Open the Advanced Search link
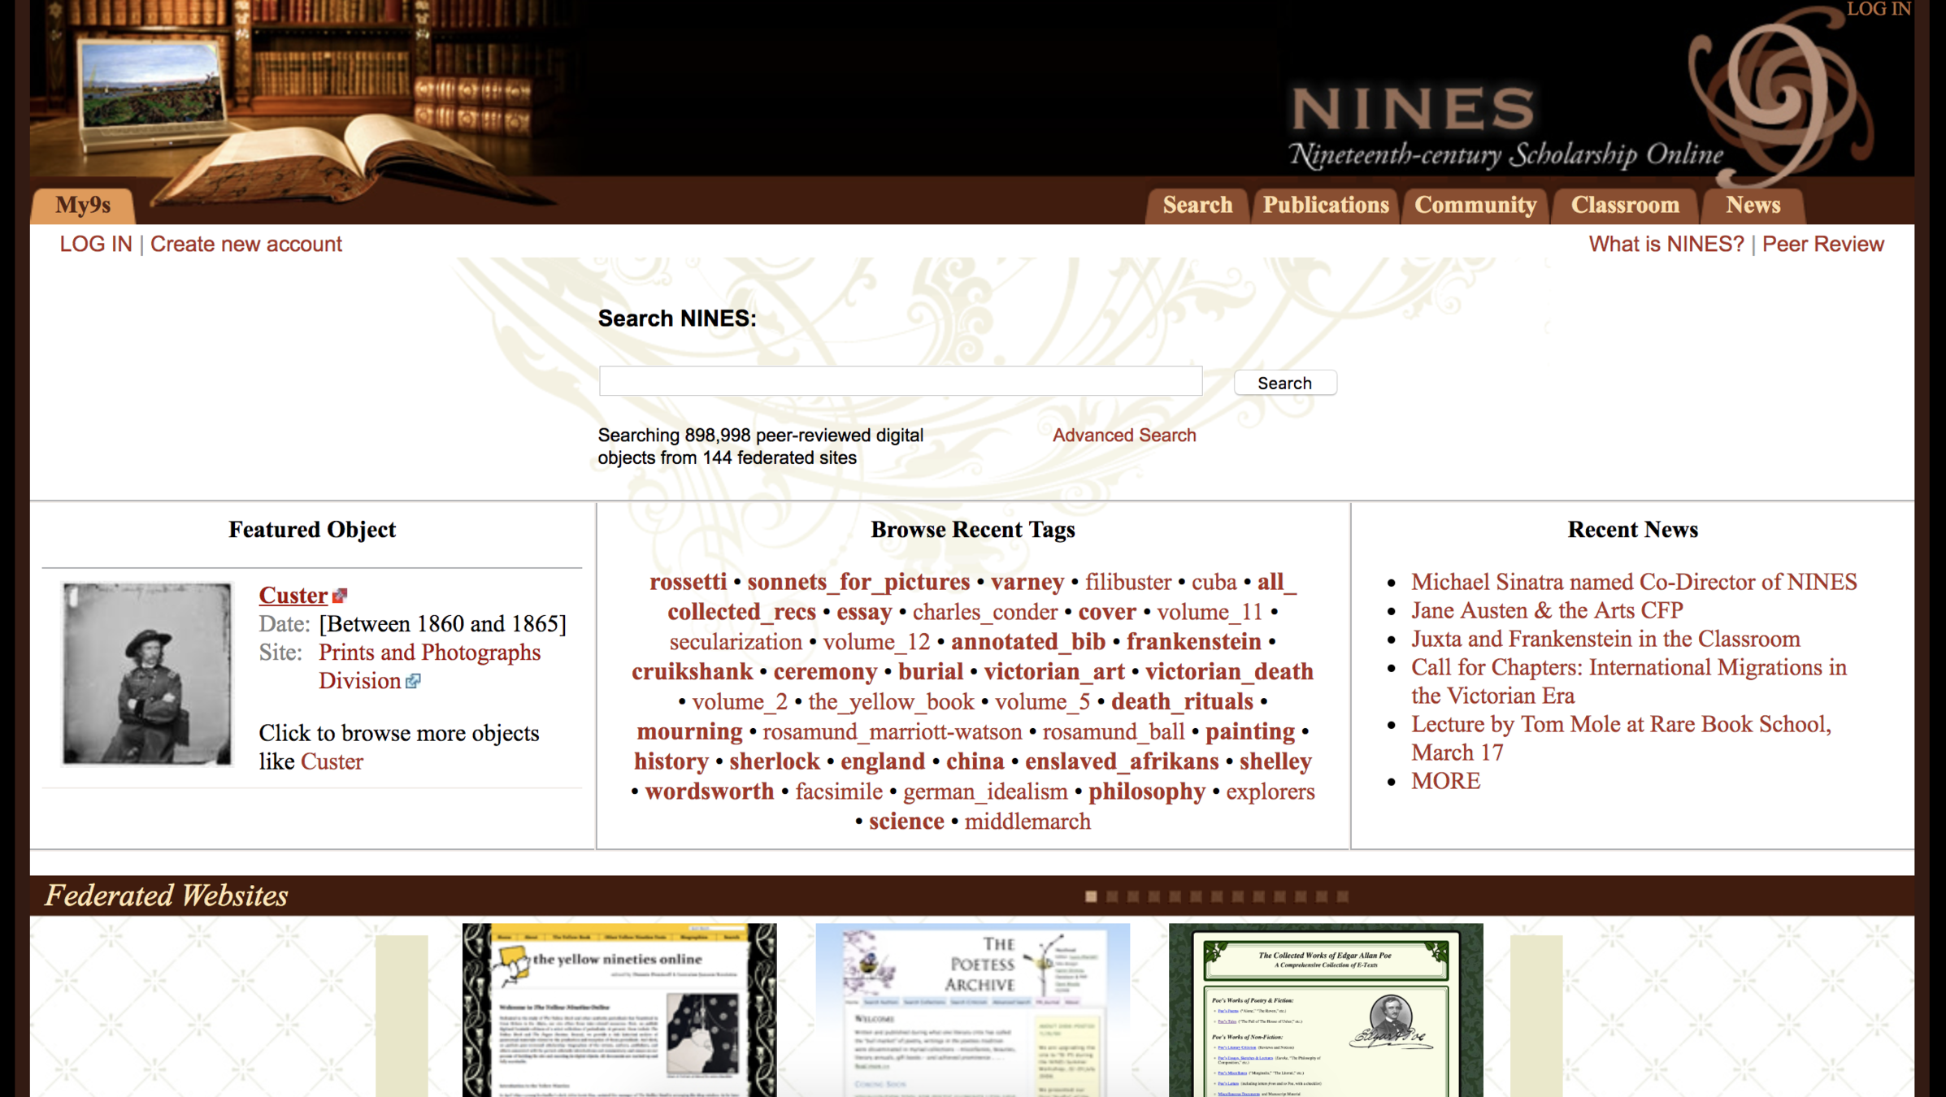Screen dimensions: 1946x1097 click(1124, 435)
